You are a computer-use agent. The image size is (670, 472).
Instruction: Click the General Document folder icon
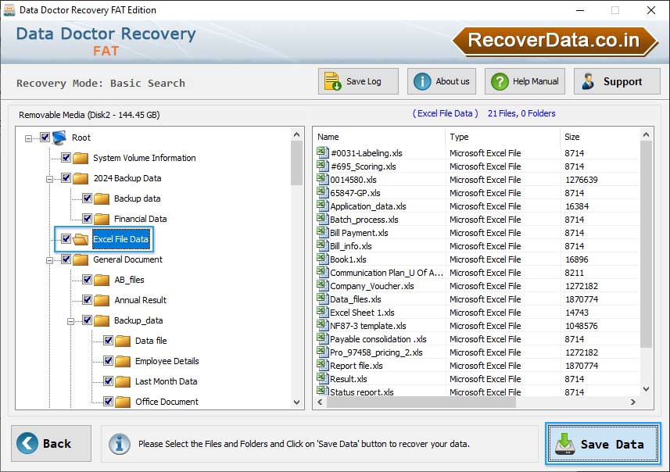81,259
